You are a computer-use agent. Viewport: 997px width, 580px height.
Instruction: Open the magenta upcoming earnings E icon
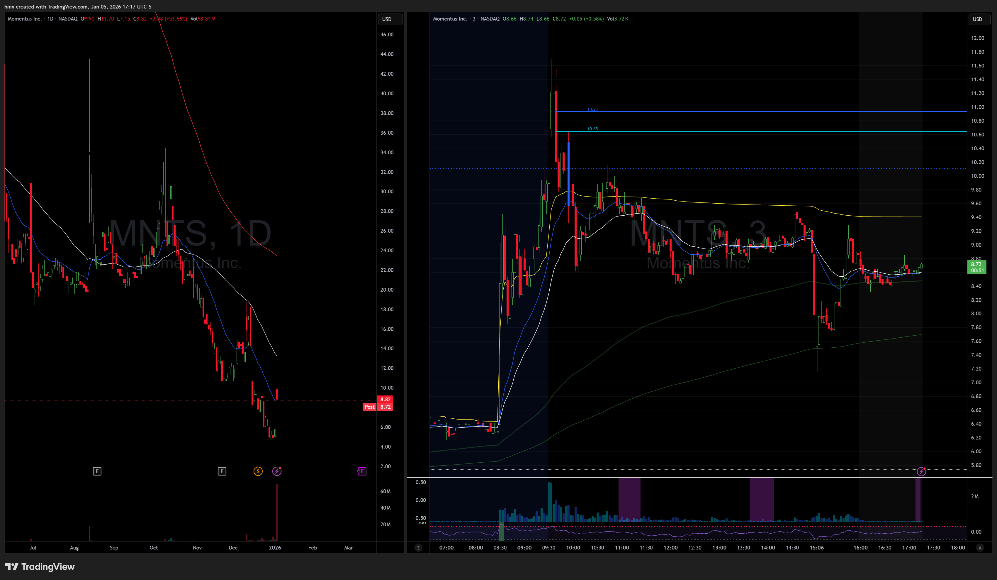click(362, 471)
